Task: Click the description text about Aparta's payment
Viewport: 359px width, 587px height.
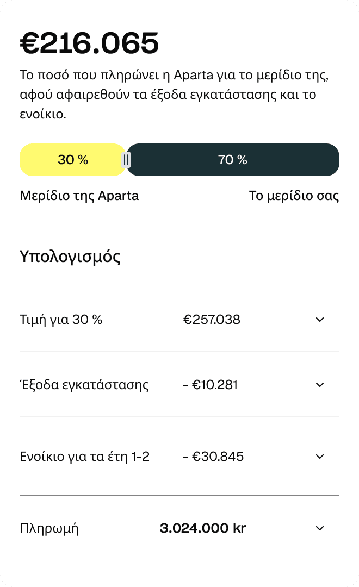Action: [174, 95]
